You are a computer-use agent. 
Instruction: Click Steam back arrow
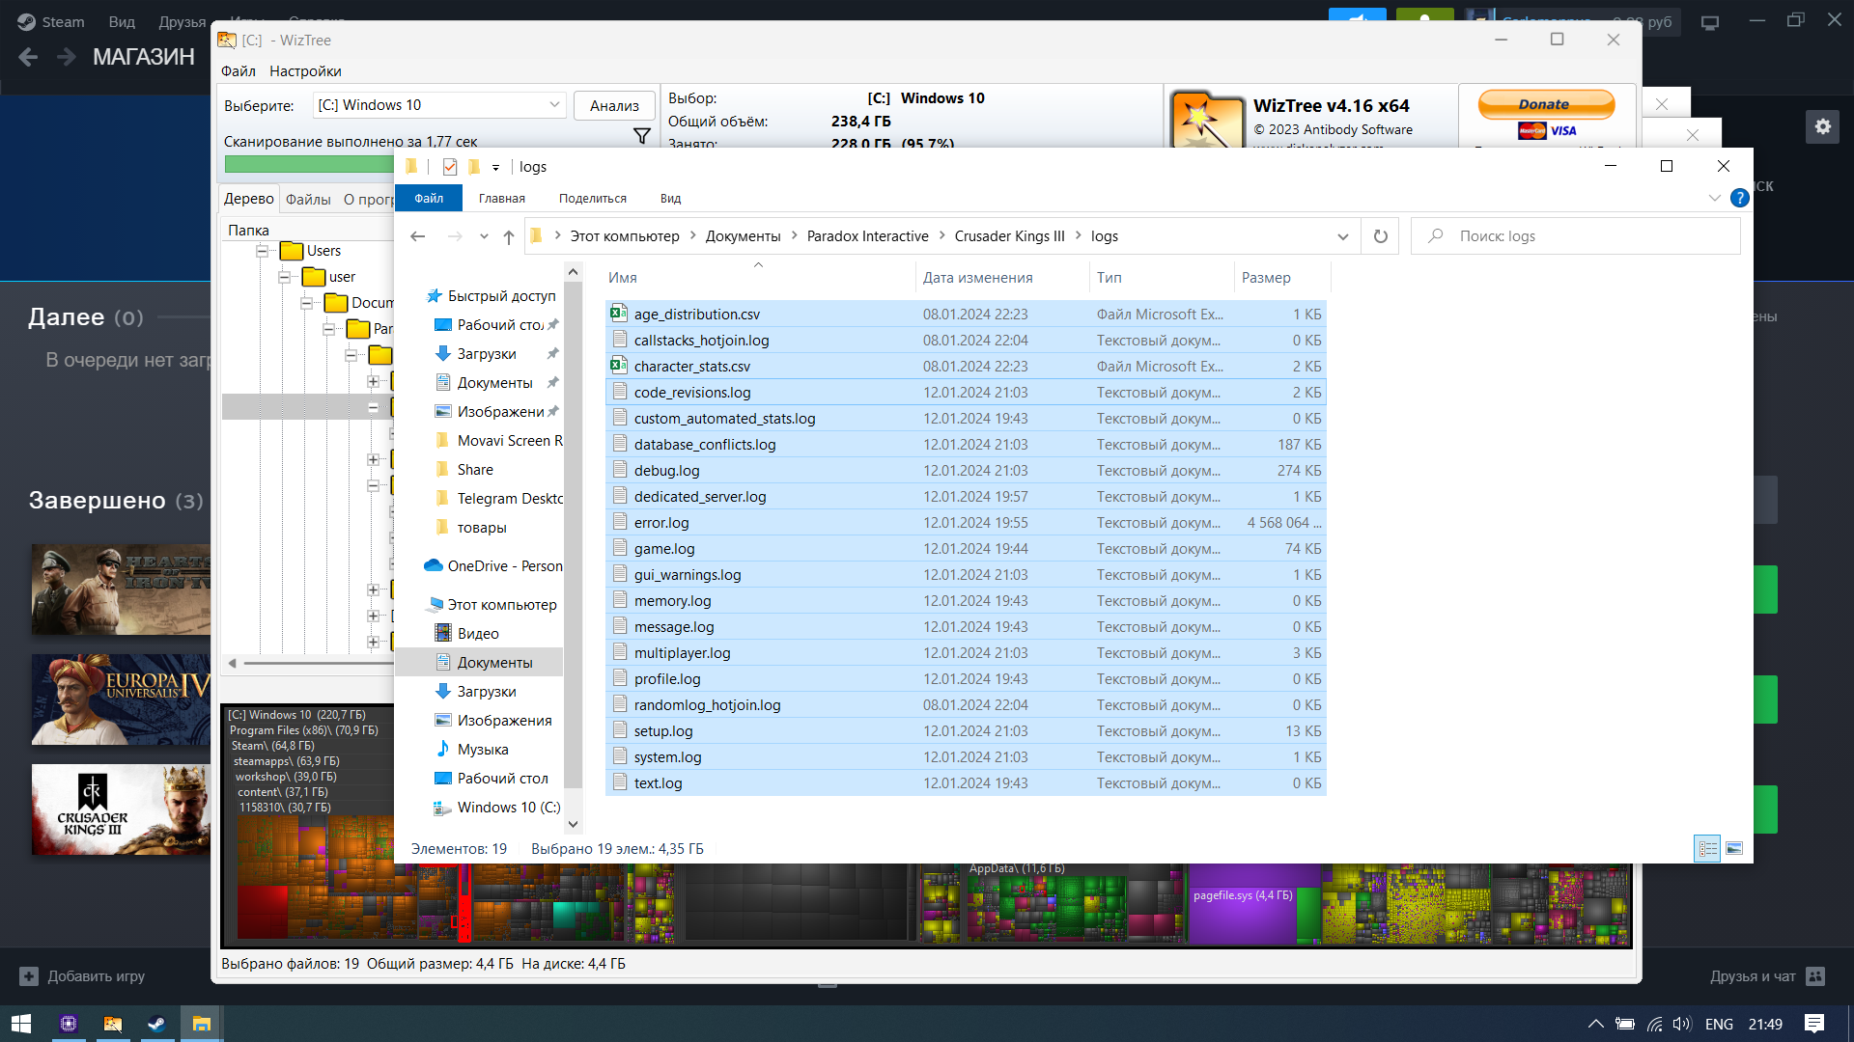[x=28, y=57]
